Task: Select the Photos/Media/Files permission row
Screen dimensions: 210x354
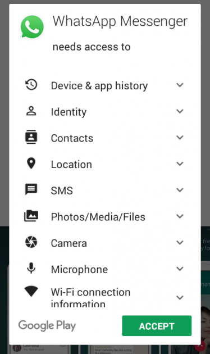Action: 105,216
